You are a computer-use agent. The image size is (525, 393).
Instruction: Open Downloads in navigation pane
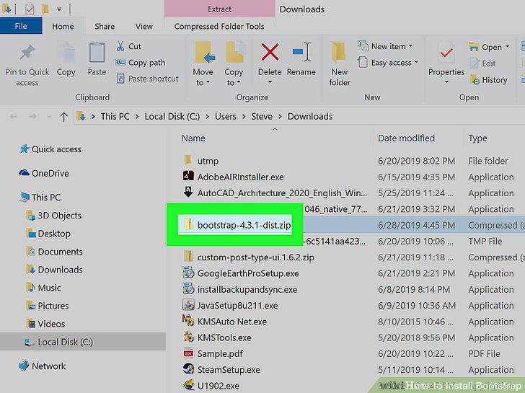click(60, 270)
